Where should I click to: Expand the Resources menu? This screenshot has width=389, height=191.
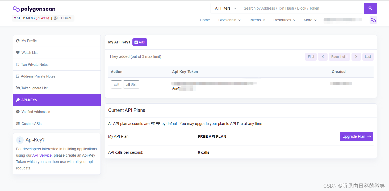click(x=285, y=20)
